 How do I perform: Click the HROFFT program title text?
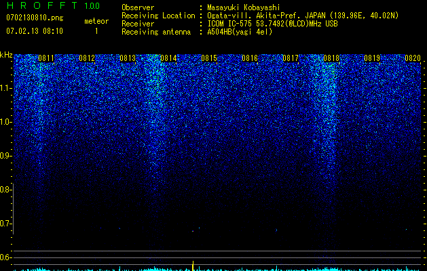click(42, 5)
